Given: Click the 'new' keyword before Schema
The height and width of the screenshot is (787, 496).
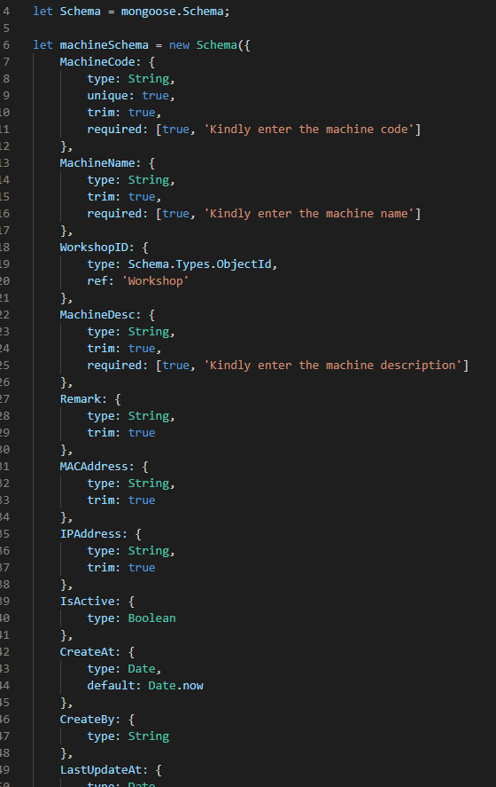Looking at the screenshot, I should (x=179, y=44).
